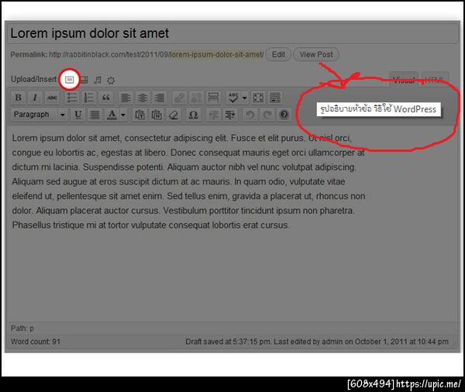The image size is (465, 392).
Task: Open spellchecker language dropdown arrow
Action: click(x=244, y=98)
